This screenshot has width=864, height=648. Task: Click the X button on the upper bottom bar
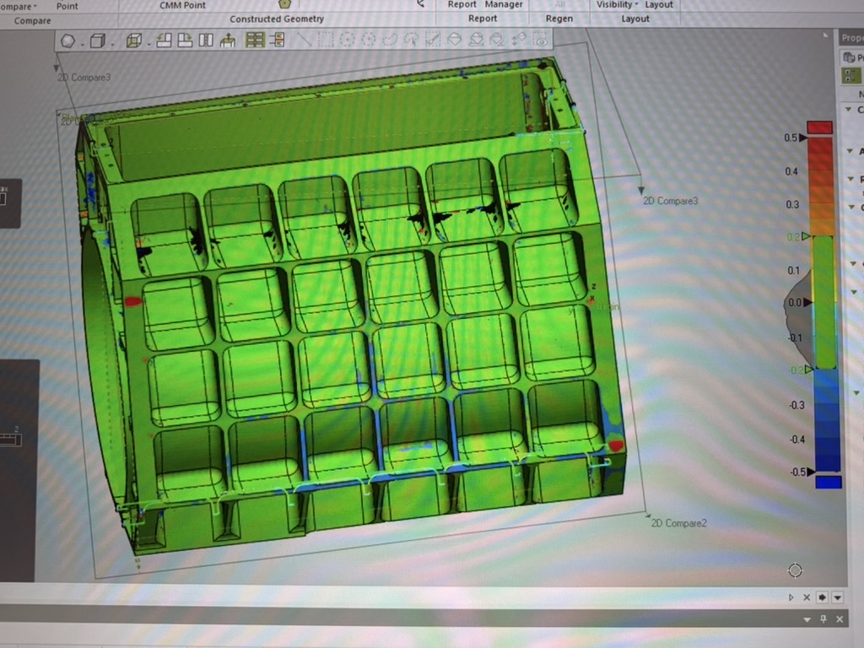coord(806,597)
